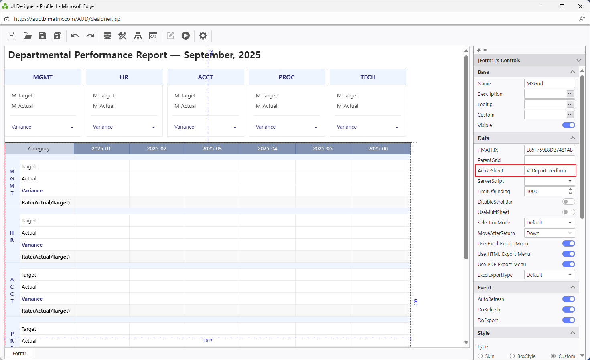The image size is (590, 360).
Task: Open the script code editor icon
Action: pyautogui.click(x=153, y=36)
